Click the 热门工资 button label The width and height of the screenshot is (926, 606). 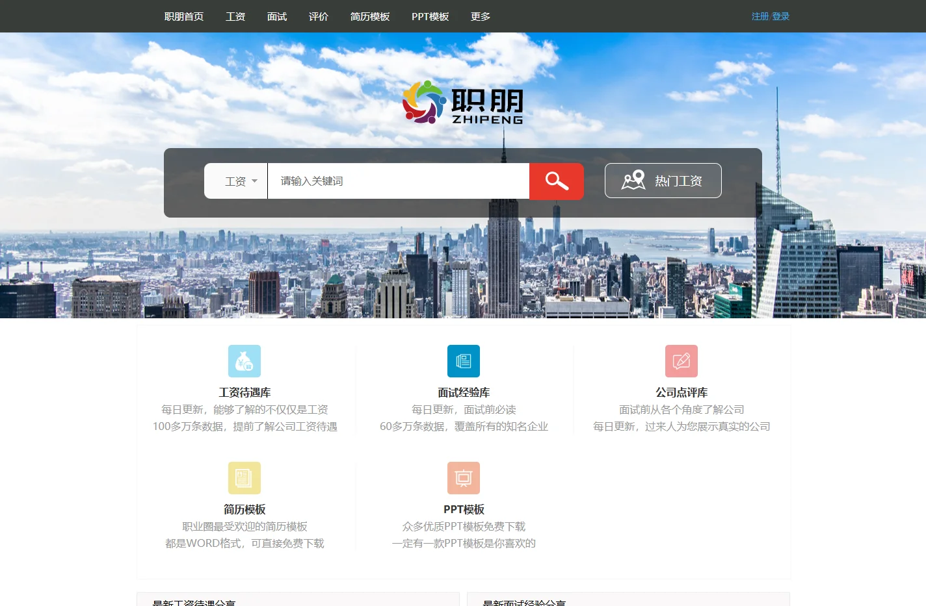coord(678,181)
